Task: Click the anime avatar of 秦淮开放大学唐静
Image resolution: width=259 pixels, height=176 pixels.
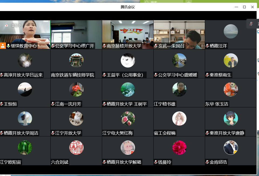Action: click(231, 119)
